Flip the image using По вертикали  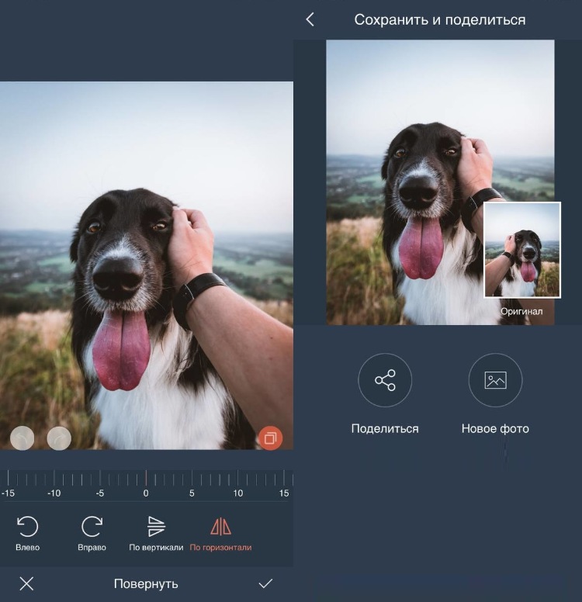157,528
